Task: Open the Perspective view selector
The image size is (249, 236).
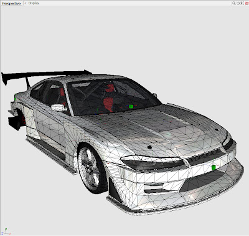Action: (11, 3)
